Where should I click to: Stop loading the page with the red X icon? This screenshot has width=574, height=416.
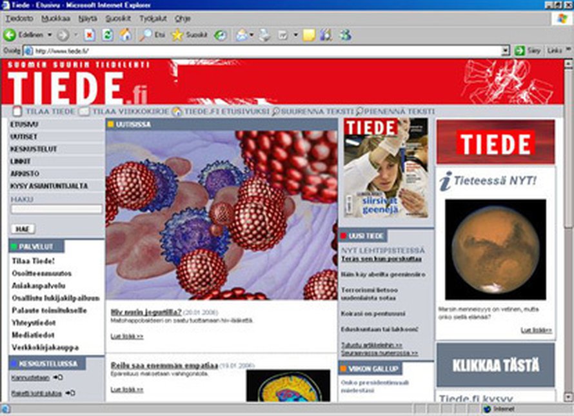pyautogui.click(x=89, y=35)
